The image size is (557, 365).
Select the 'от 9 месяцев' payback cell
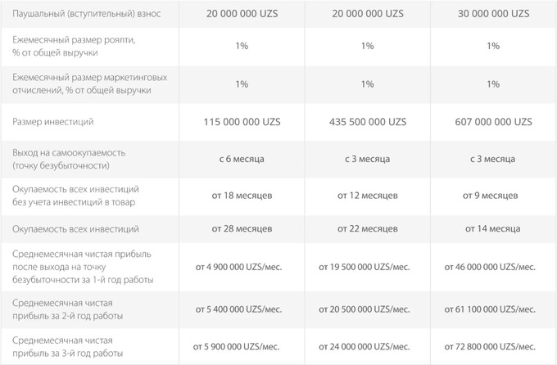click(492, 196)
